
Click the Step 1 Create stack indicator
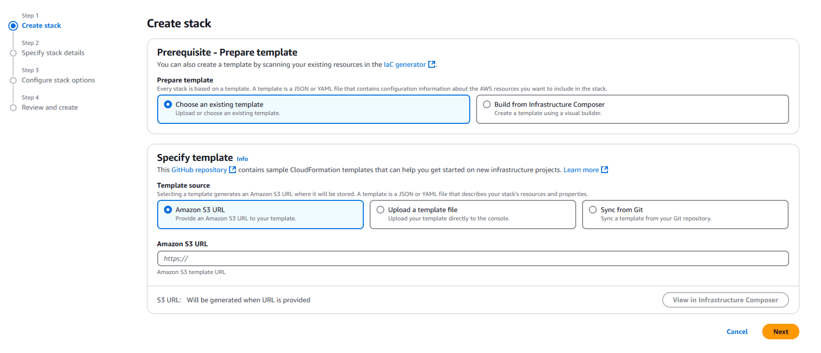13,26
